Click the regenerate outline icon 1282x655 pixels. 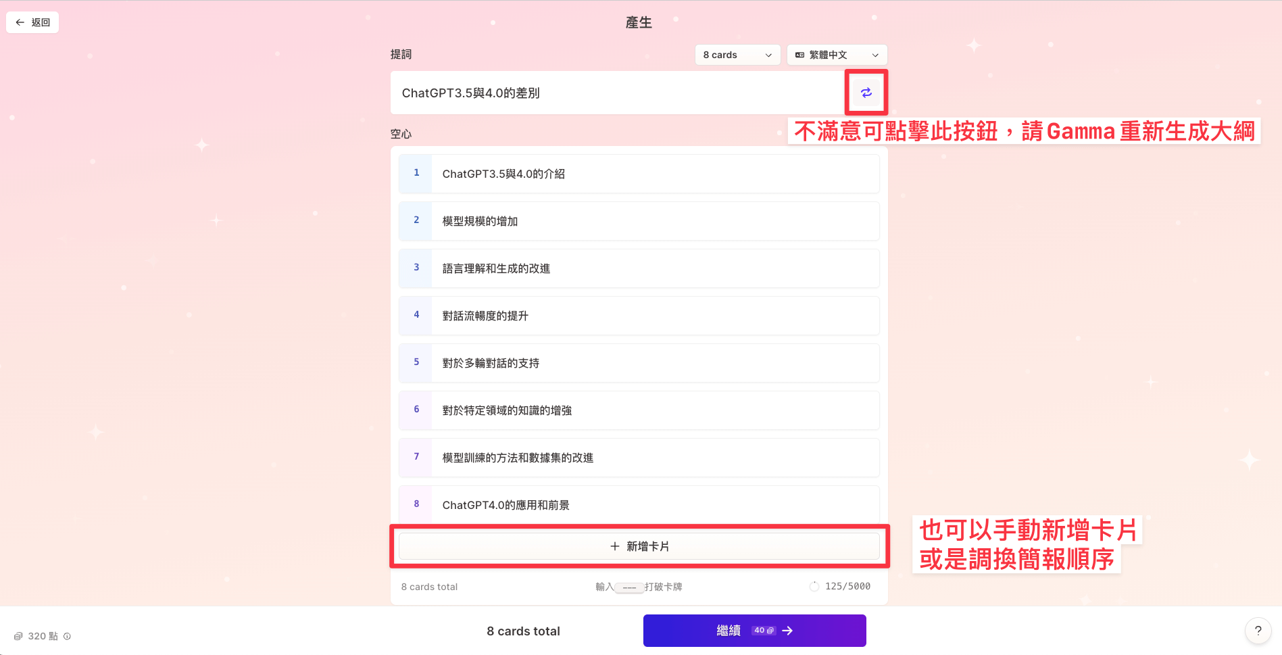866,93
